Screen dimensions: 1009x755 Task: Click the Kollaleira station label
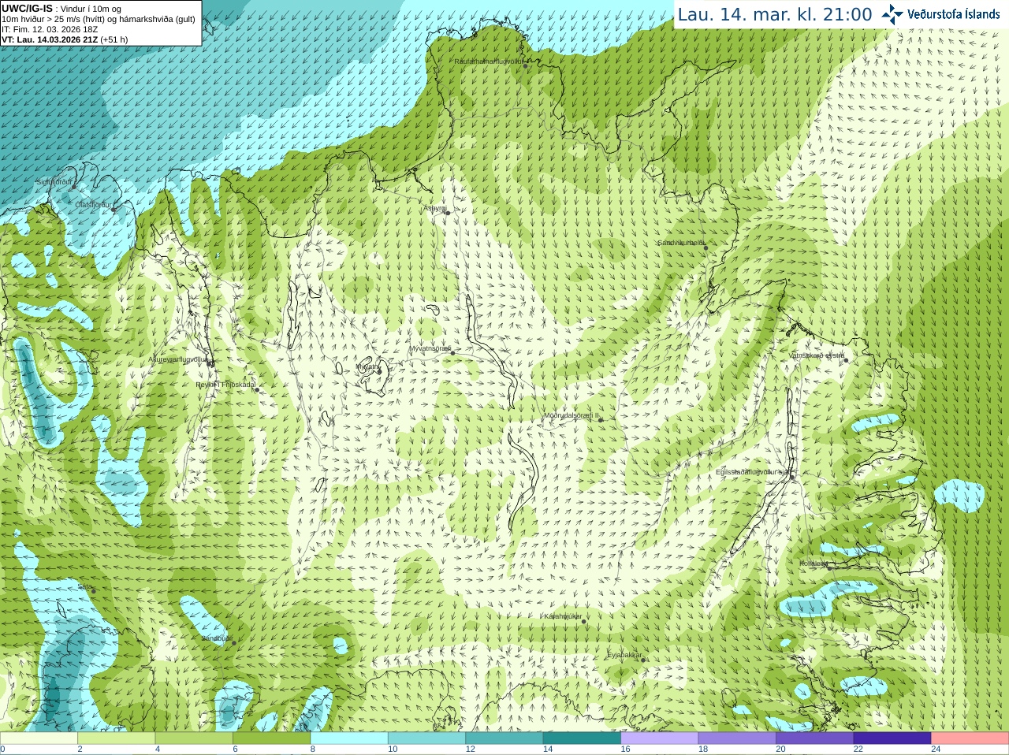coord(814,563)
